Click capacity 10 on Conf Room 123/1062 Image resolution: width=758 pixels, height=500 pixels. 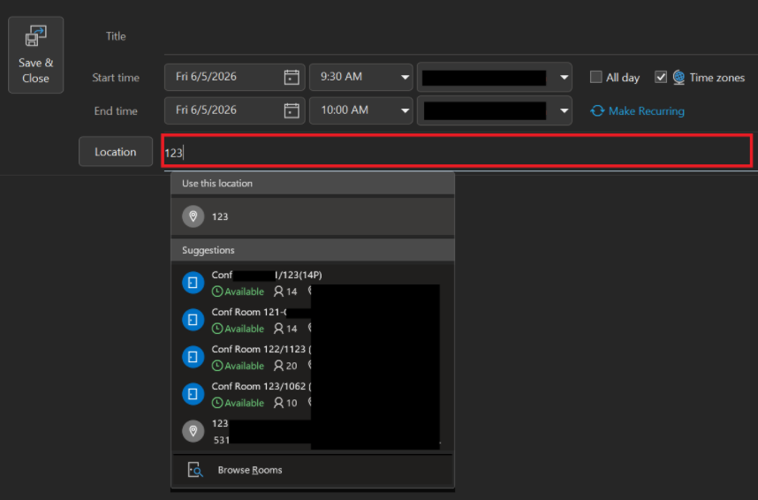285,403
